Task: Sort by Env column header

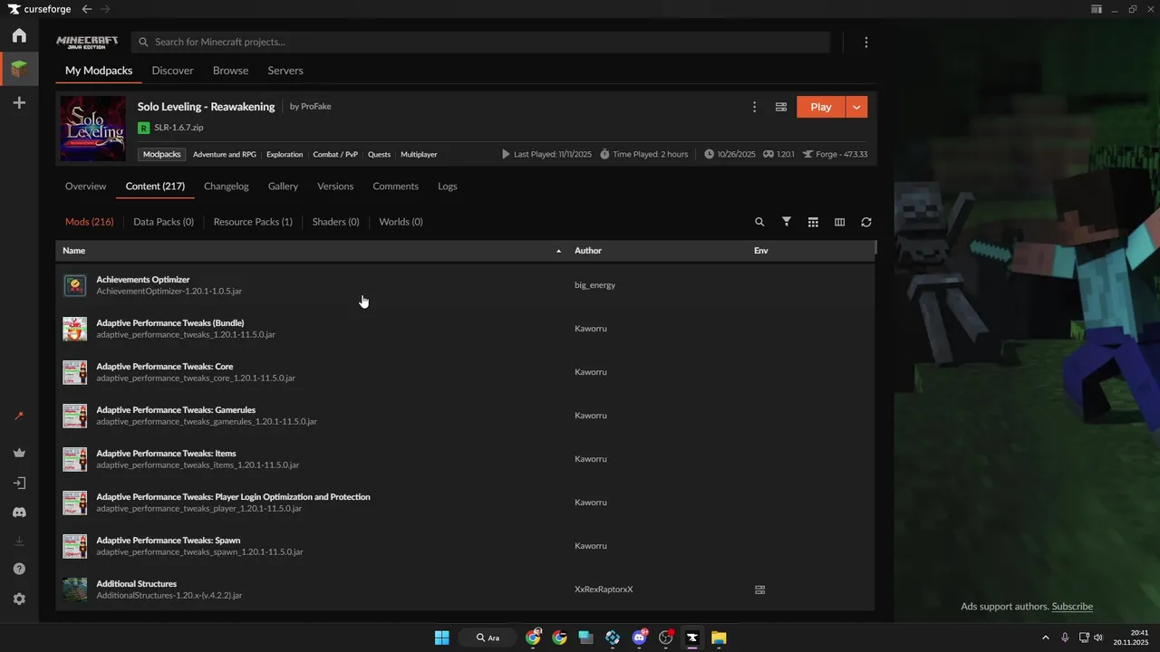Action: (761, 251)
